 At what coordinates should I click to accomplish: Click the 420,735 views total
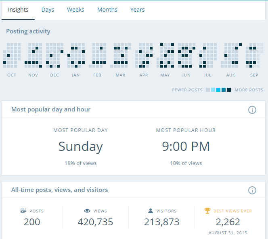pyautogui.click(x=95, y=222)
